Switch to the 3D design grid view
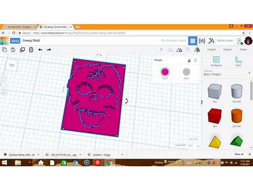The width and height of the screenshot is (253, 190). click(x=193, y=41)
